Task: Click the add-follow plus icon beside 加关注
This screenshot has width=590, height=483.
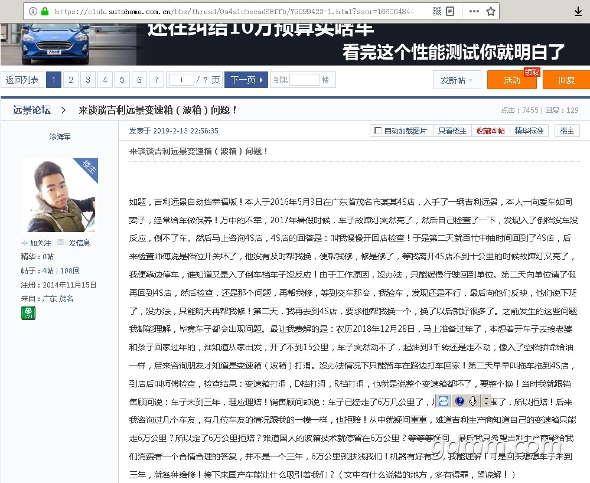Action: click(x=24, y=243)
